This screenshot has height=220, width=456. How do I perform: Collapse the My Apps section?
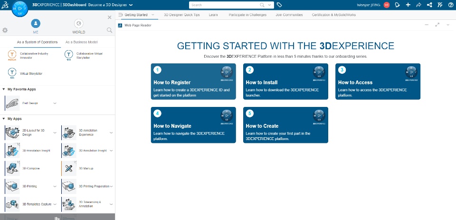tap(3, 119)
